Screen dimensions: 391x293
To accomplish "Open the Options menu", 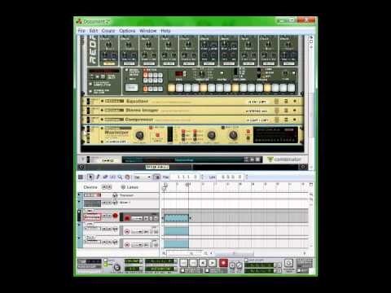I will [x=127, y=31].
